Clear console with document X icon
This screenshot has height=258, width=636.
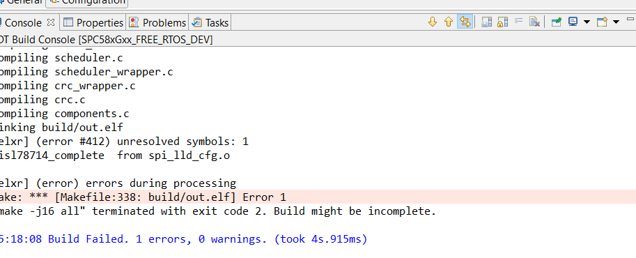[534, 22]
